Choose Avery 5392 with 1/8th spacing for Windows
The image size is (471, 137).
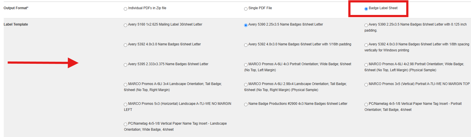[x=366, y=45]
